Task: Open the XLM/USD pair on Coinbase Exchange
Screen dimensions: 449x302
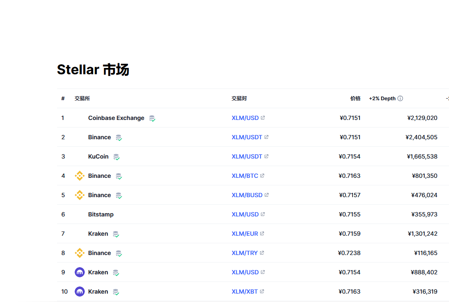Action: click(245, 118)
